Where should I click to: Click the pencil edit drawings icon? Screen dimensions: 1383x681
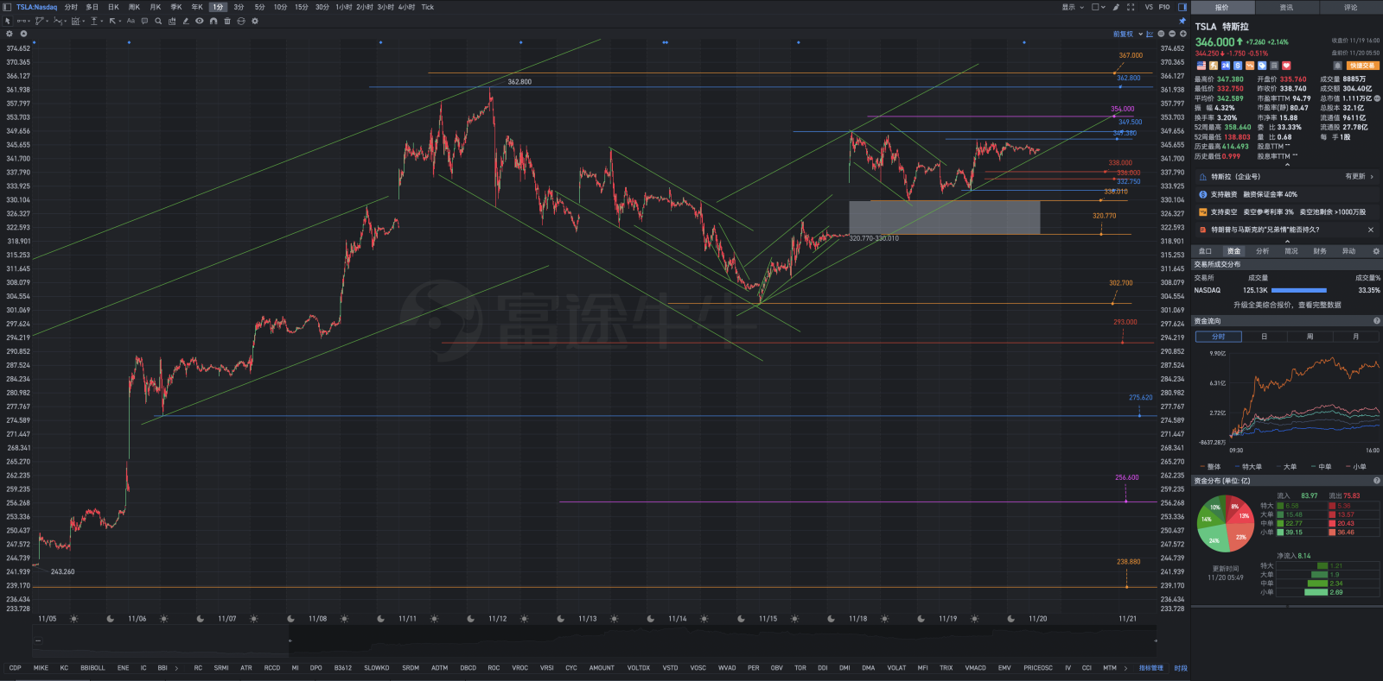[x=186, y=21]
